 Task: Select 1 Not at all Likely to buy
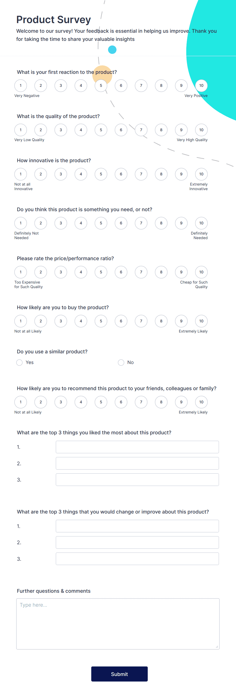click(21, 321)
